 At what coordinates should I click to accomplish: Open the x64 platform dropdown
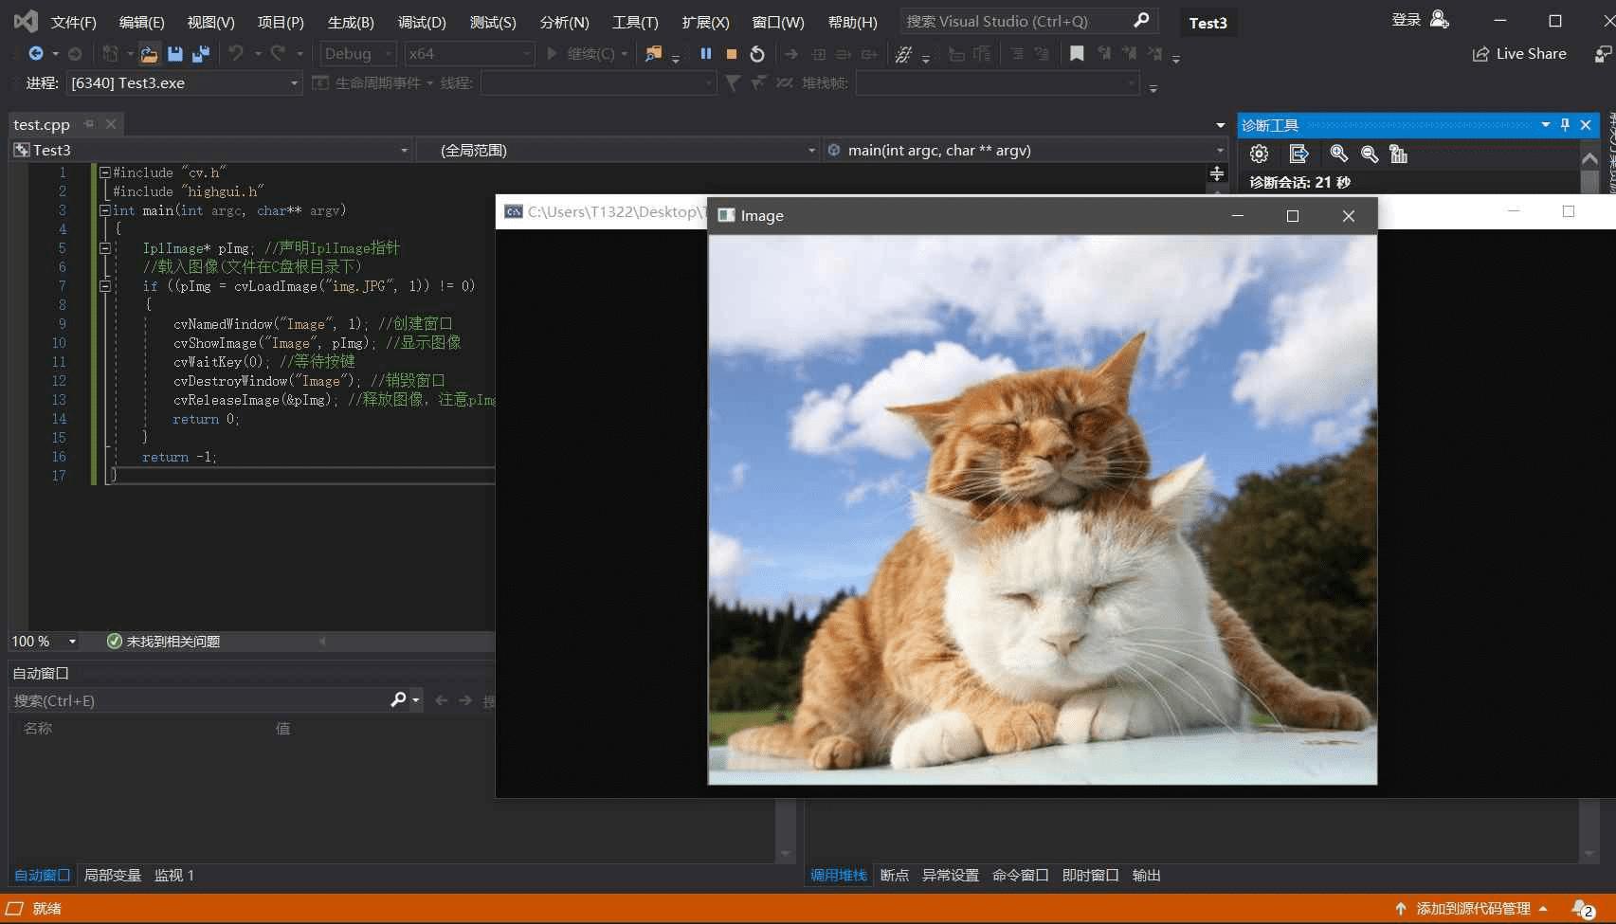pos(469,54)
